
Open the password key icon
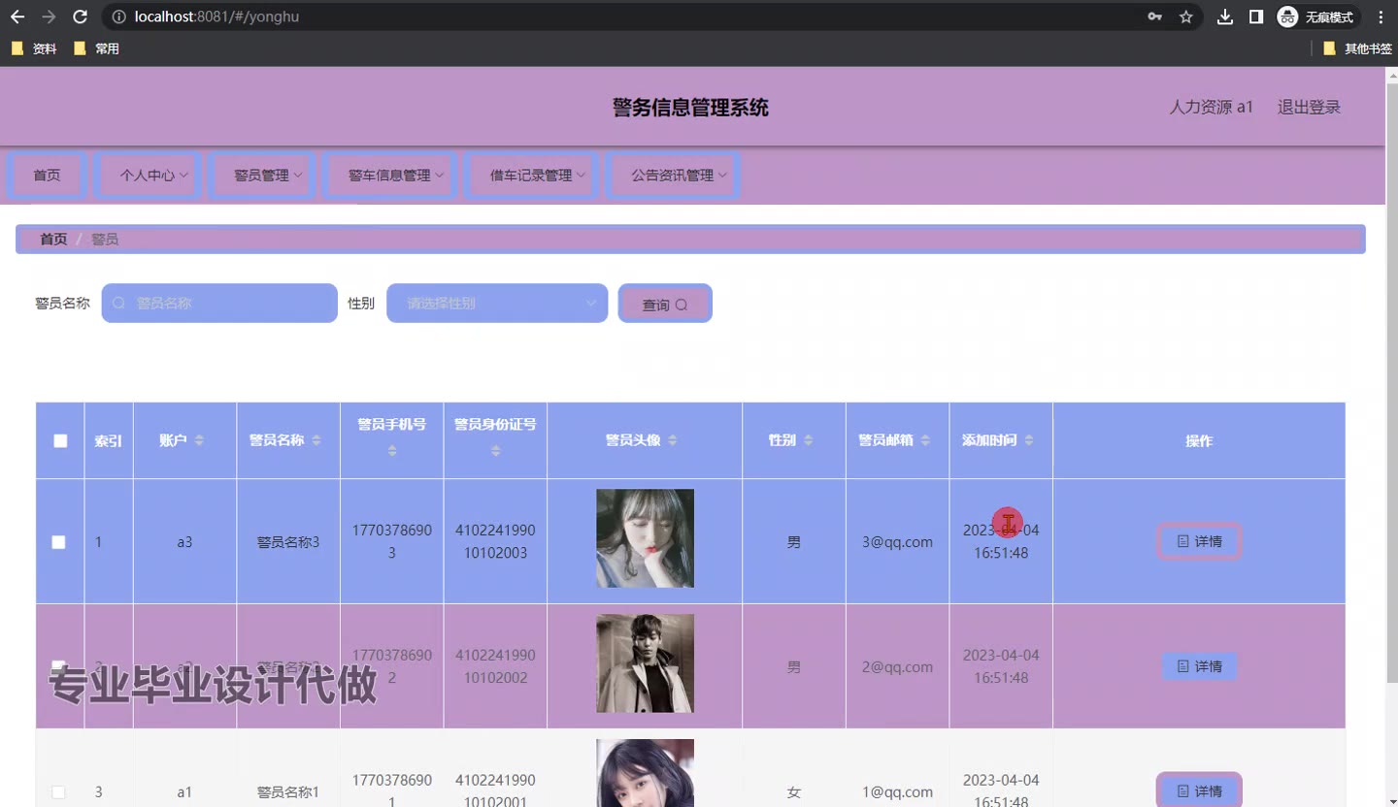[x=1154, y=16]
